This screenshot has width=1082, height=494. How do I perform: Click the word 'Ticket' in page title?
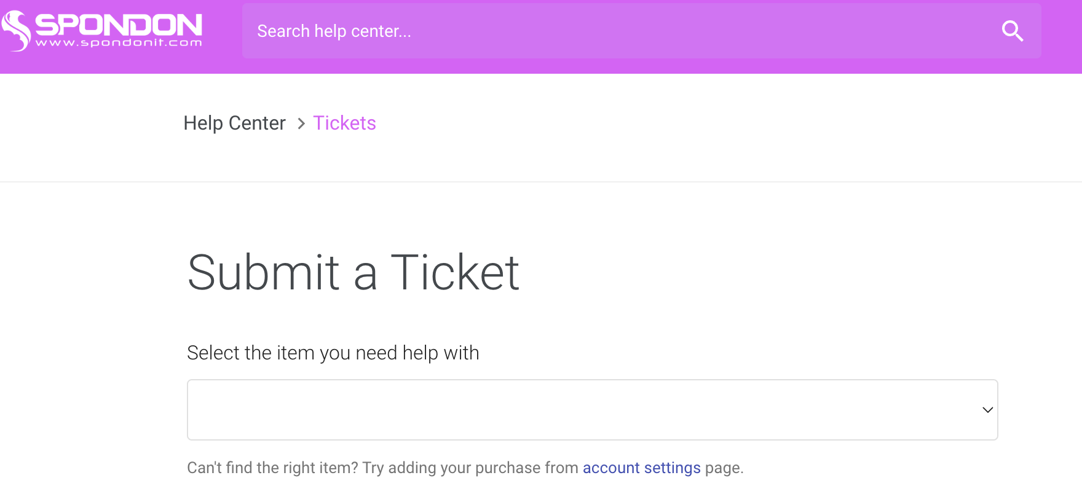click(x=455, y=272)
